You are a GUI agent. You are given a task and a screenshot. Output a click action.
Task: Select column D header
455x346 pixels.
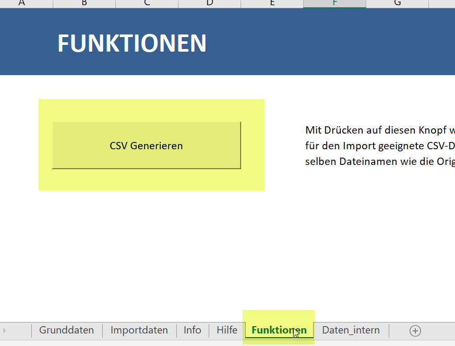coord(210,4)
